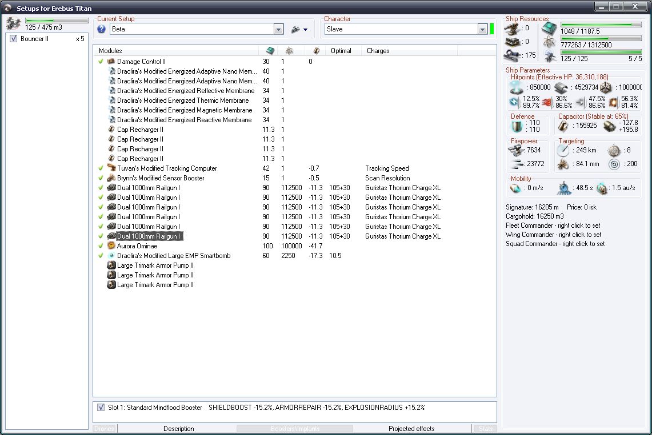Click the turret firepower icon showing 7634
Image resolution: width=652 pixels, height=435 pixels.
coord(516,150)
